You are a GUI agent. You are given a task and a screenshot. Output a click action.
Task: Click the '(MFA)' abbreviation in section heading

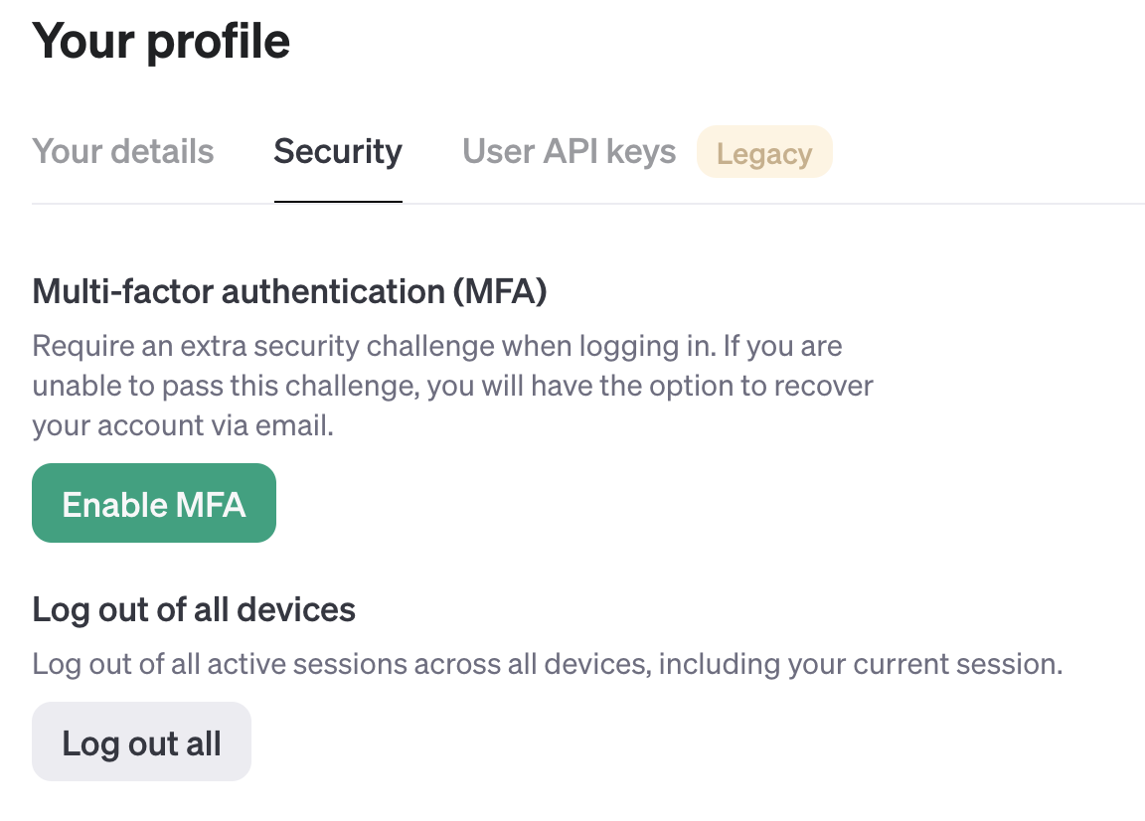500,291
